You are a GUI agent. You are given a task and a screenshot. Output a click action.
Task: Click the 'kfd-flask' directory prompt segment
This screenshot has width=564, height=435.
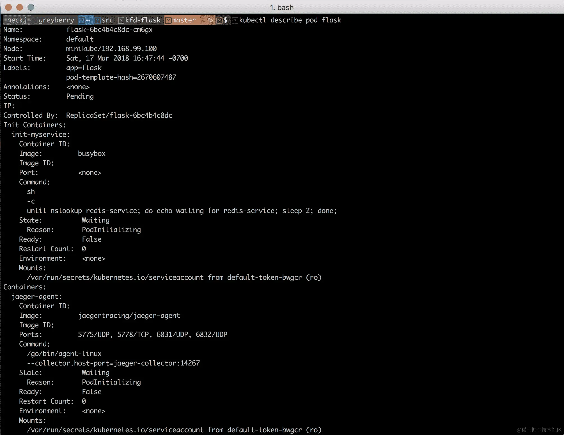coord(143,20)
